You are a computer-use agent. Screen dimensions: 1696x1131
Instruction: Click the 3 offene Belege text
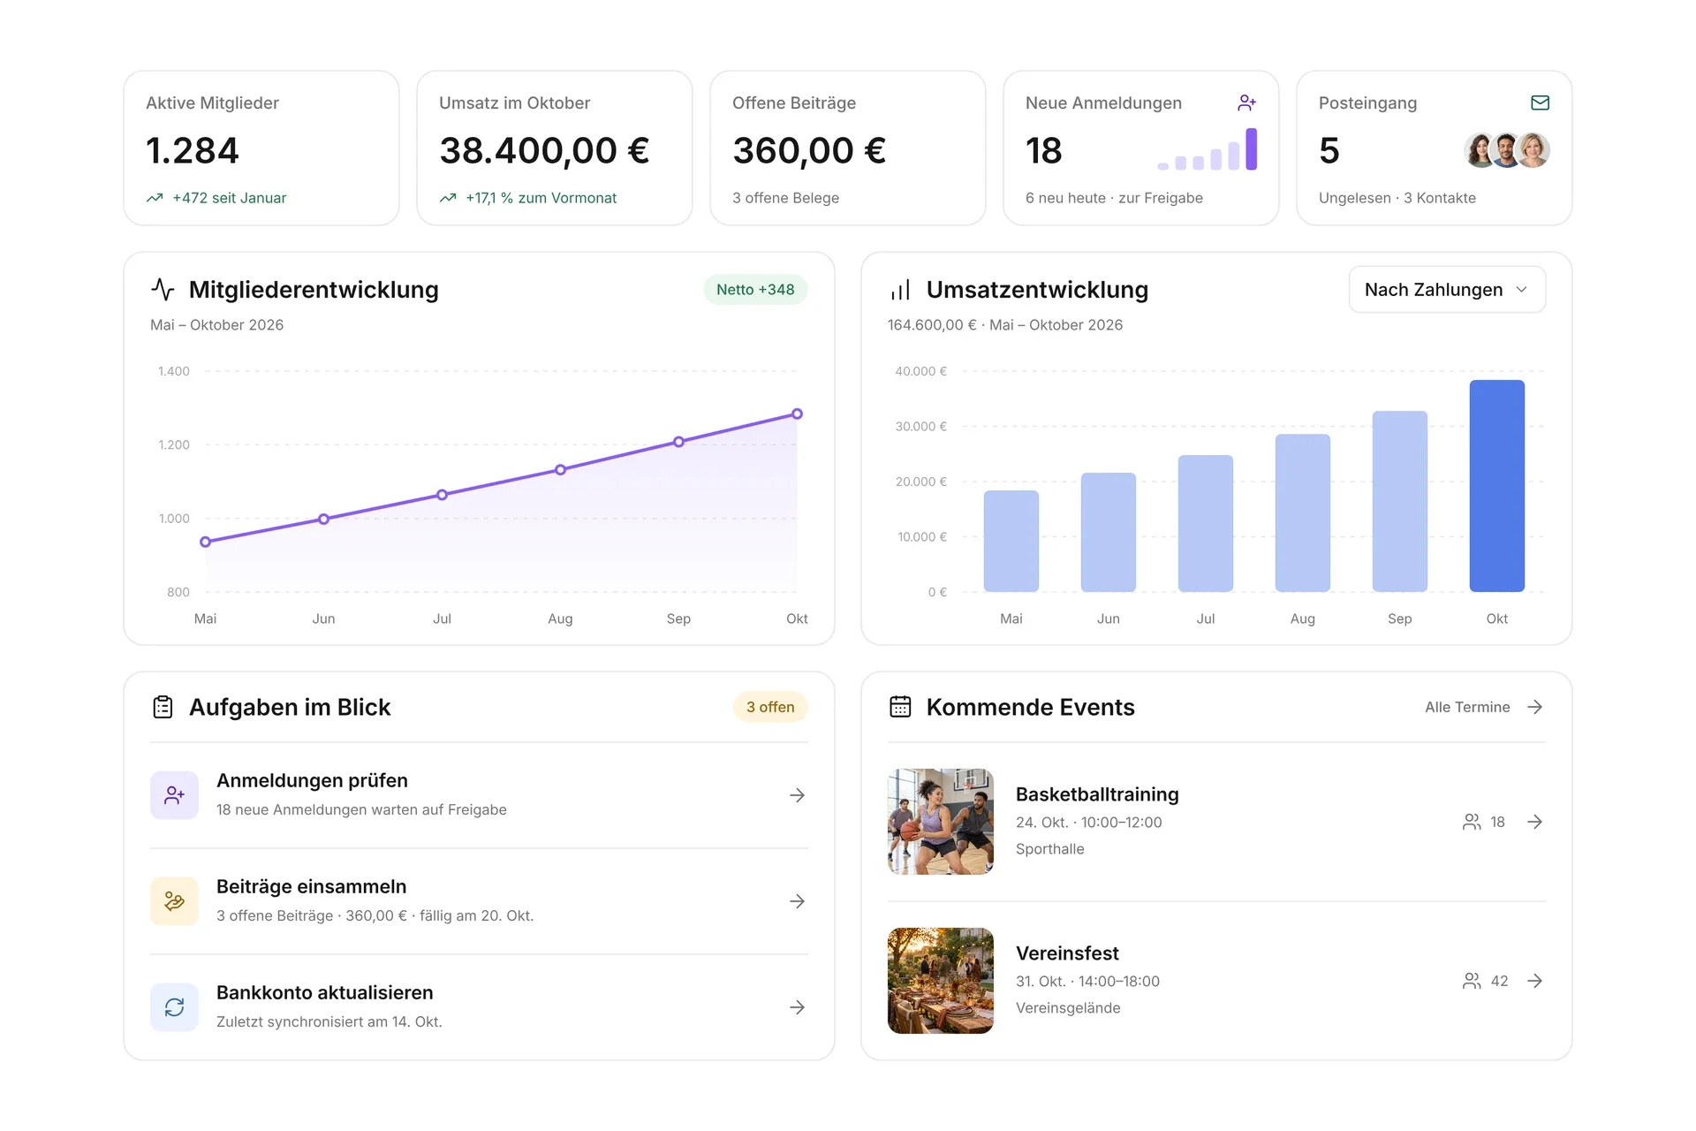point(785,198)
